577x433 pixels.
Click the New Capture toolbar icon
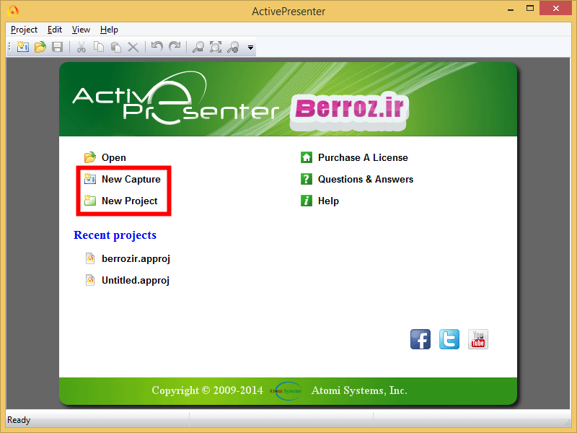click(x=23, y=47)
